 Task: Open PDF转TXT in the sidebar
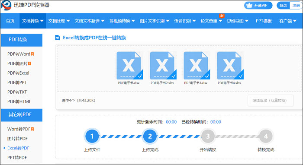coord(17,92)
